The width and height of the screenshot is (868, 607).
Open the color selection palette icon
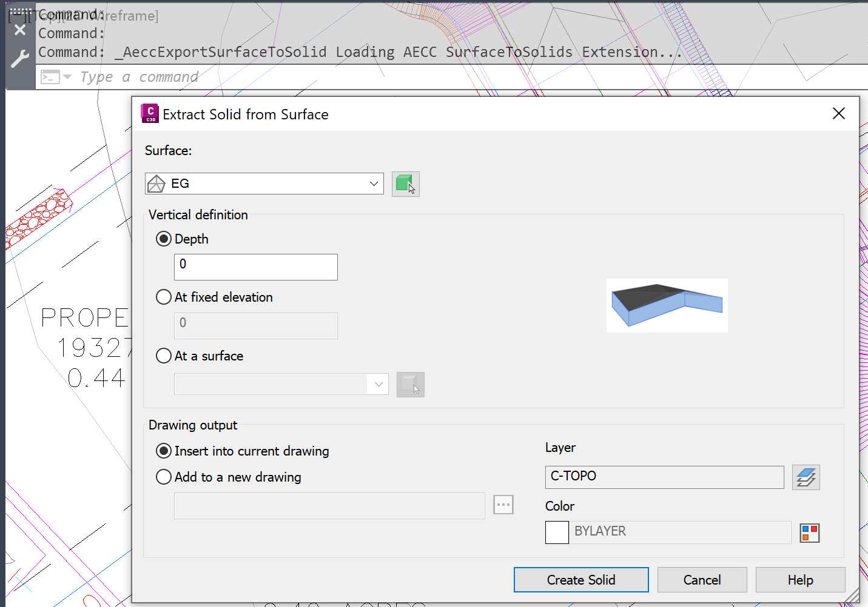click(809, 532)
